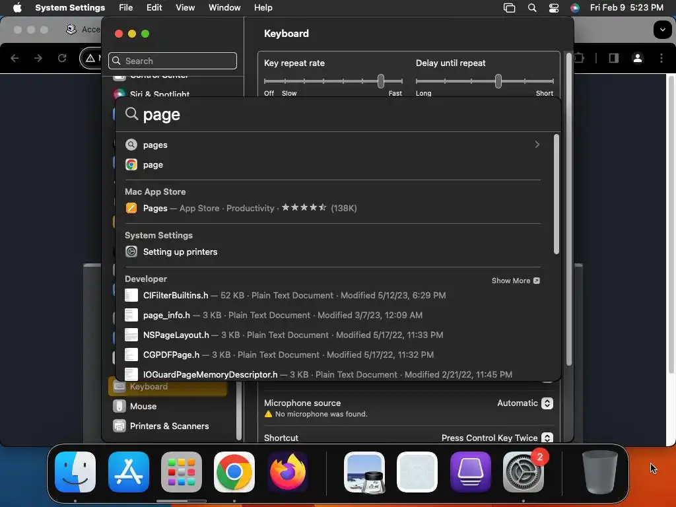Click the Mouse sidebar icon
Screen dimensions: 676x507
[119, 406]
